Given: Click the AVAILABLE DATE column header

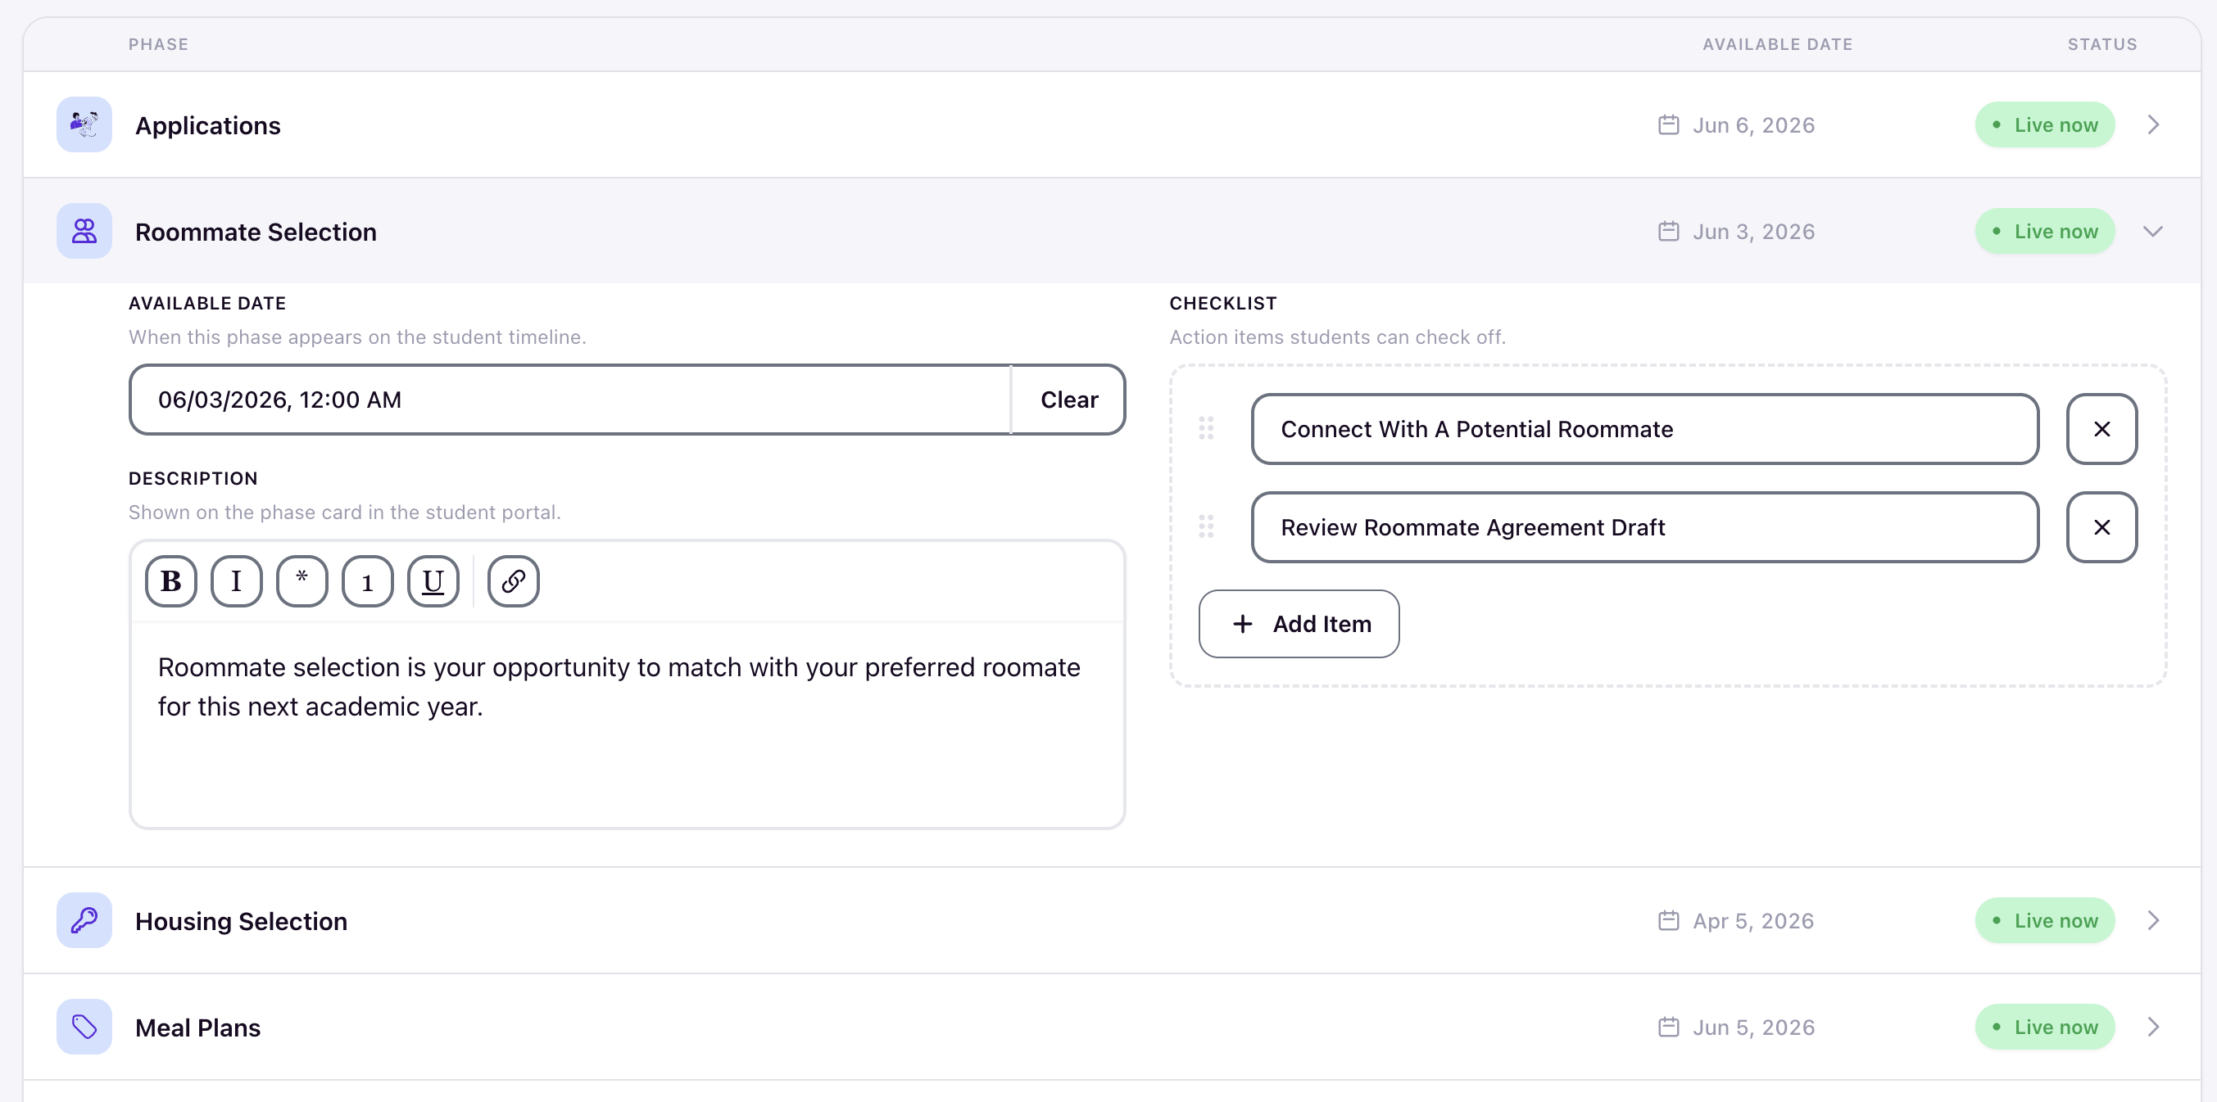Looking at the screenshot, I should [1777, 45].
